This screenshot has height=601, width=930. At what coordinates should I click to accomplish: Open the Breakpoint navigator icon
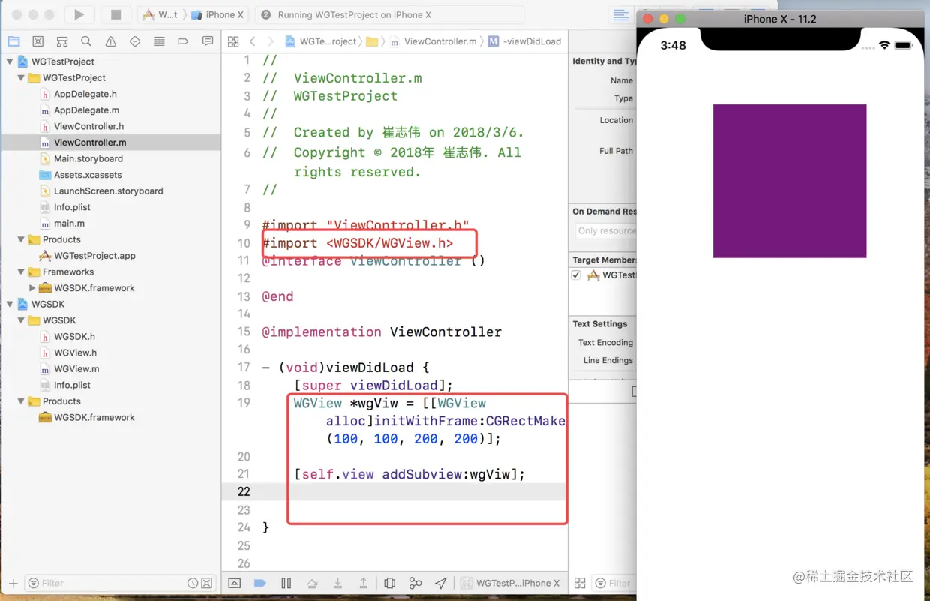[183, 41]
